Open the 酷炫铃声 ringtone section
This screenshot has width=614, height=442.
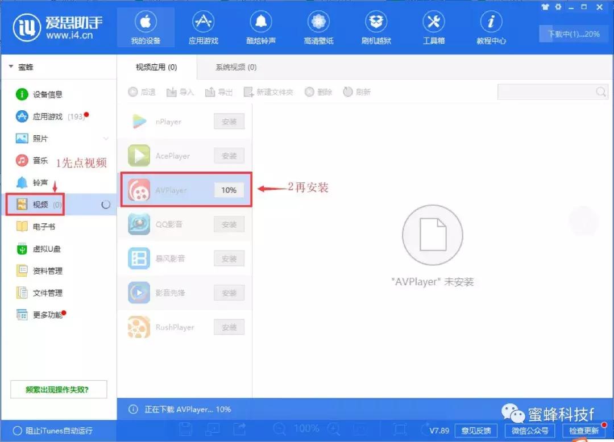261,27
